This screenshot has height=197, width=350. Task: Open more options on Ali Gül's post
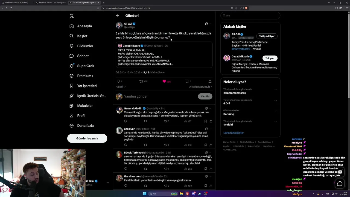click(x=211, y=24)
